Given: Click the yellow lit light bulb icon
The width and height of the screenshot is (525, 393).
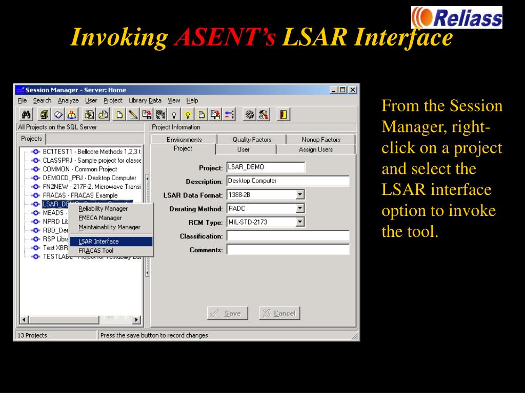Looking at the screenshot, I should (x=188, y=115).
